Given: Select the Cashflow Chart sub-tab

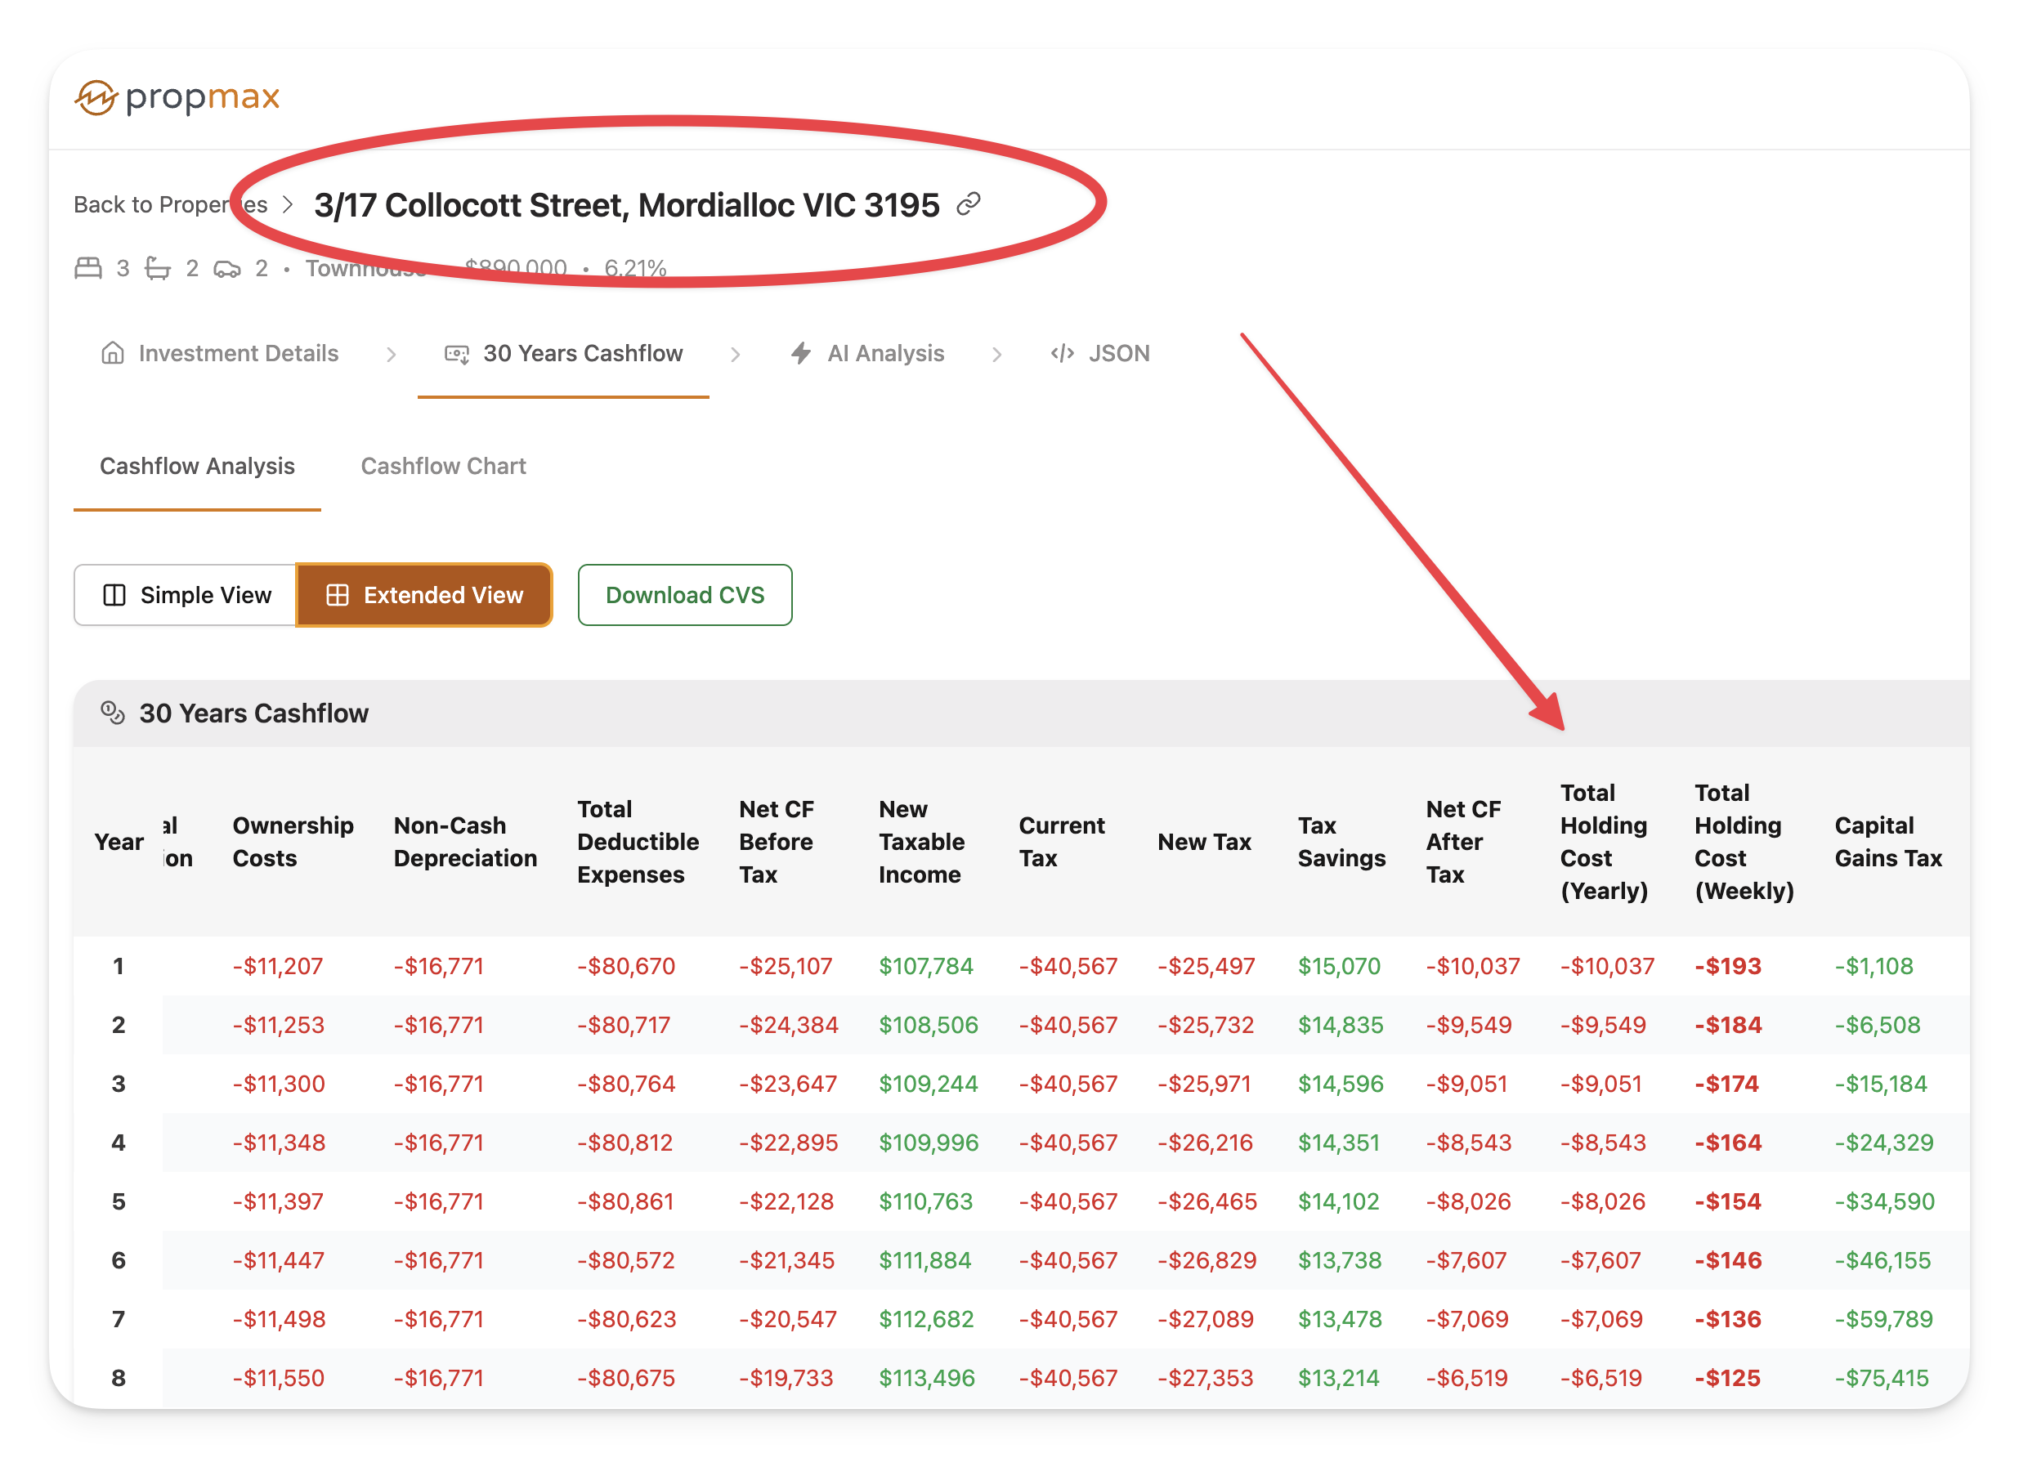Looking at the screenshot, I should click(443, 466).
